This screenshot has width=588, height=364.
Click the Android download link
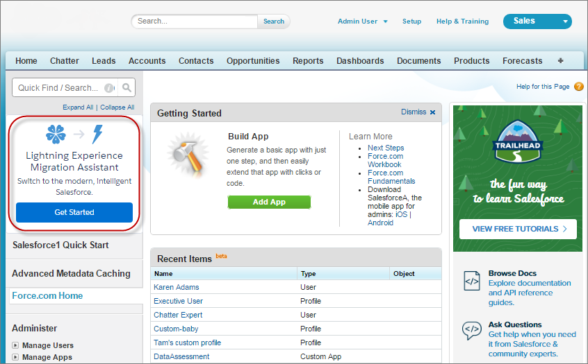[x=380, y=223]
